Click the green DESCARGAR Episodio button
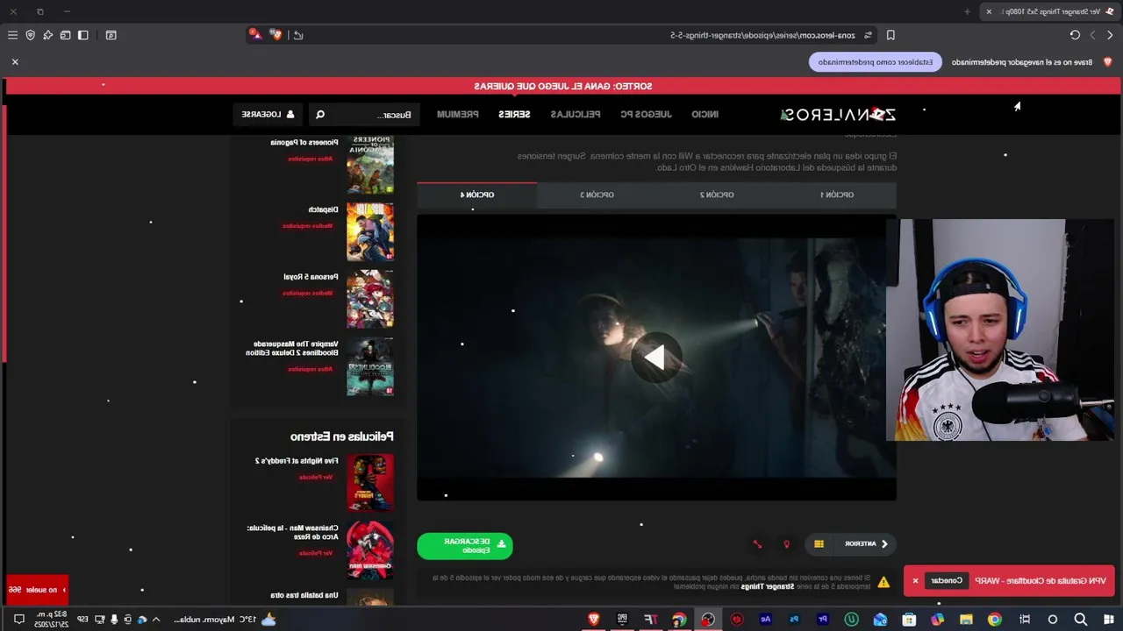Screen dimensions: 1123x631 pyautogui.click(x=465, y=545)
